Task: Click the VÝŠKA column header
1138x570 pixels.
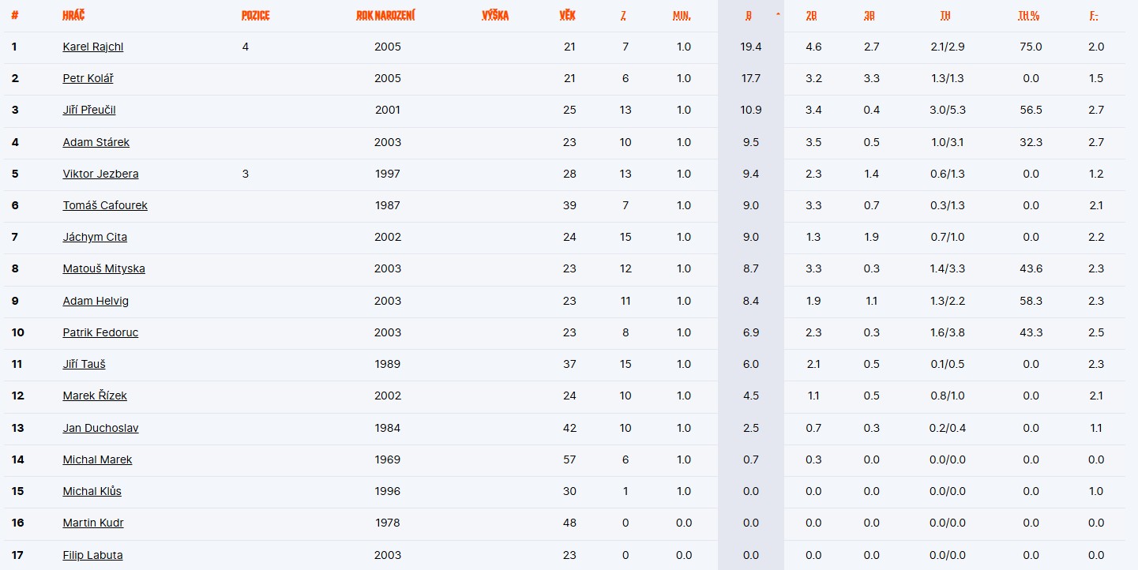Action: coord(495,16)
